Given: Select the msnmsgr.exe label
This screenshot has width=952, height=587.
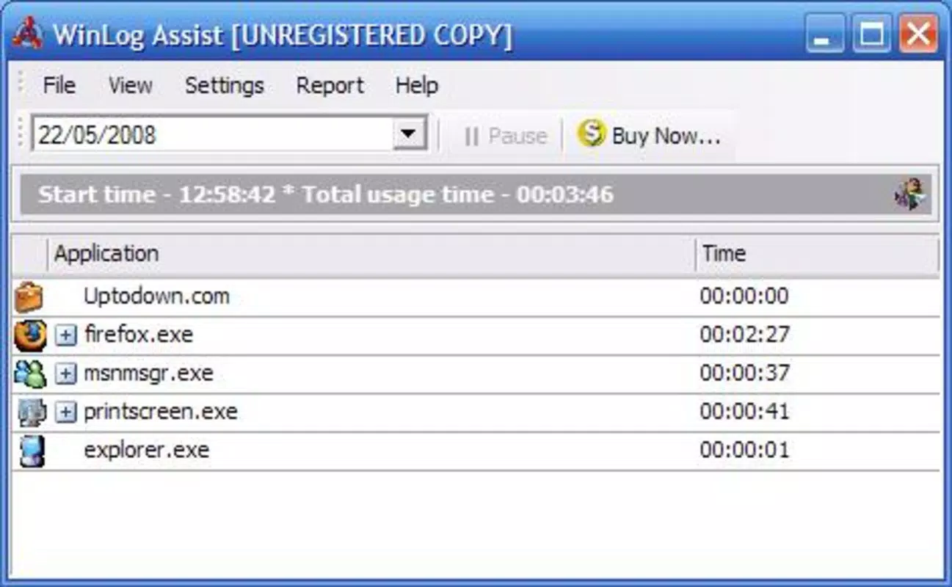Looking at the screenshot, I should coord(148,373).
